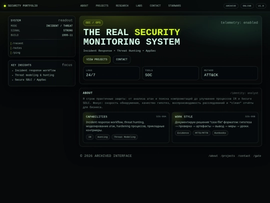Click the 'readout' label in System panel
The height and width of the screenshot is (203, 270).
65,21
